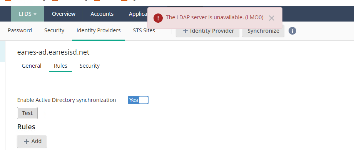Open the Overview menu item
Viewport: 354px width, 150px height.
[63, 14]
